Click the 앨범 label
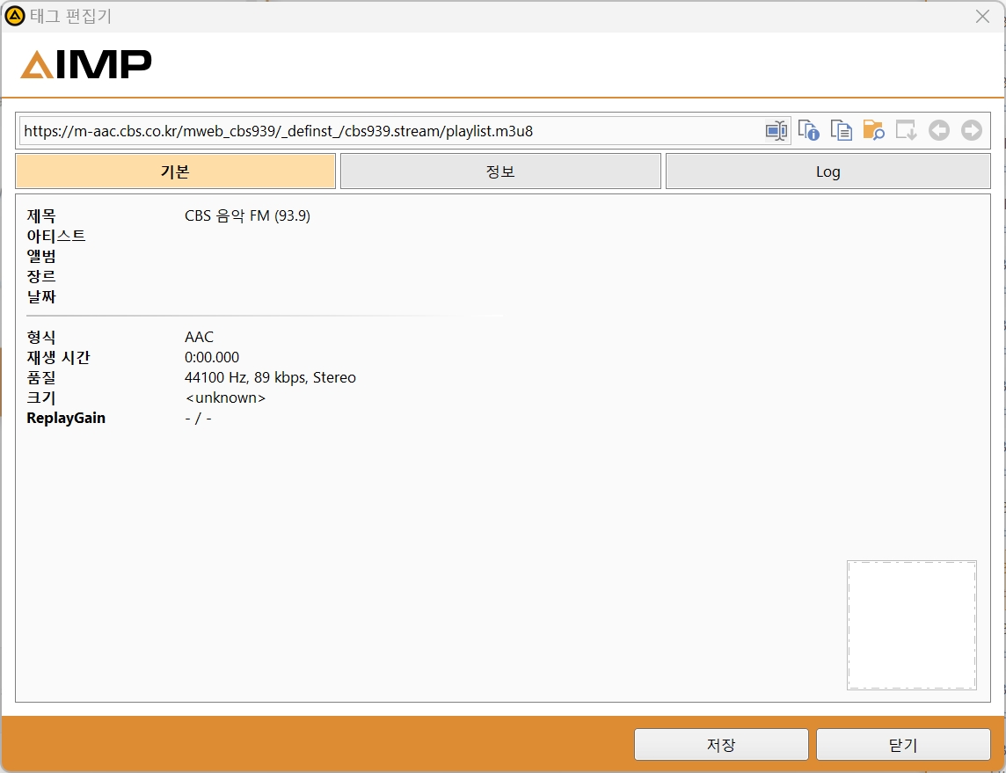1006x773 pixels. pos(41,256)
